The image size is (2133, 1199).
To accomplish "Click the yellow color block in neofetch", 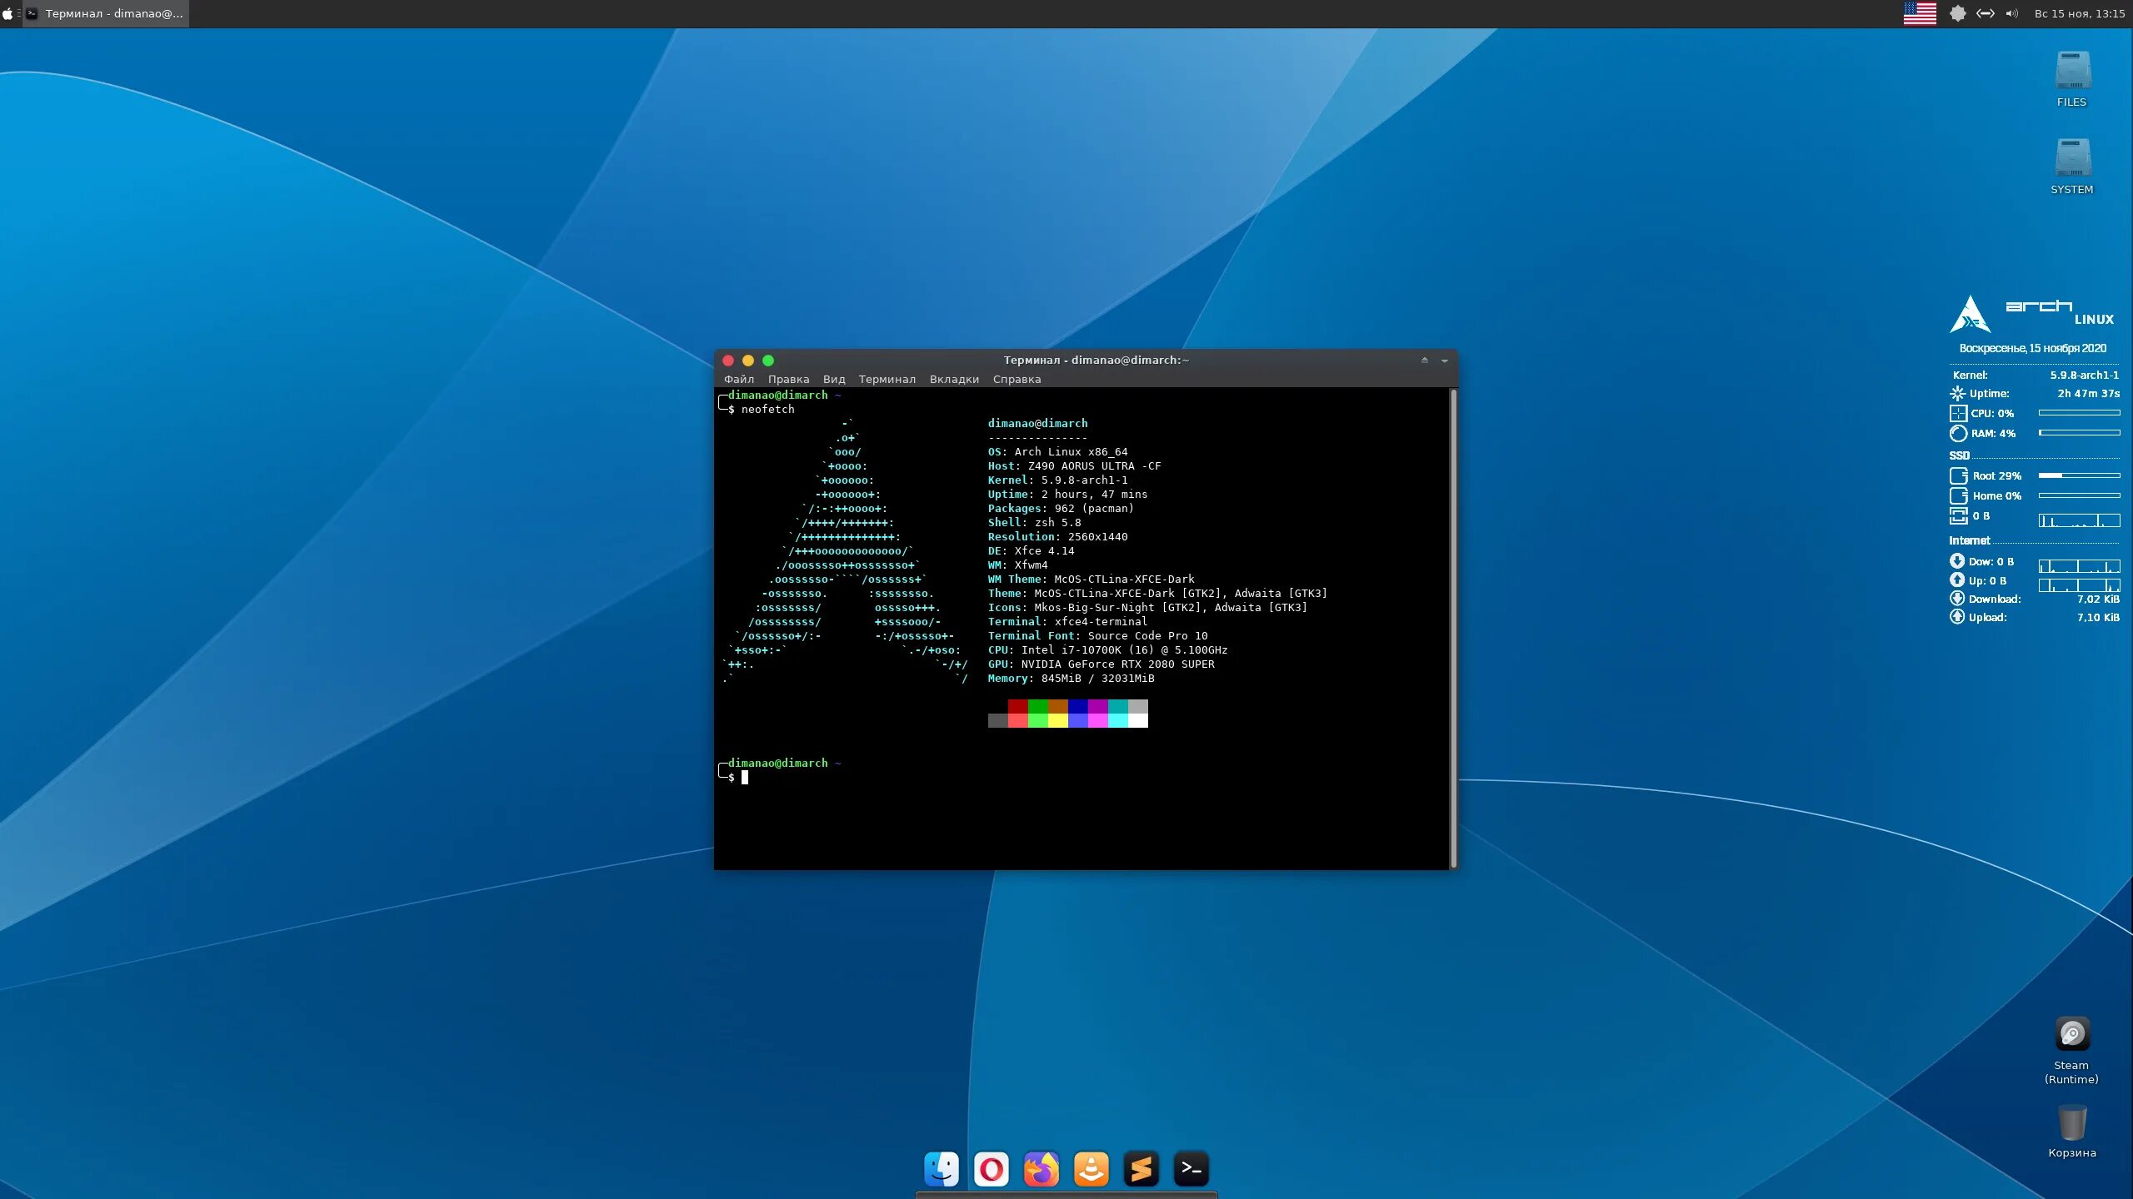I will click(1057, 720).
